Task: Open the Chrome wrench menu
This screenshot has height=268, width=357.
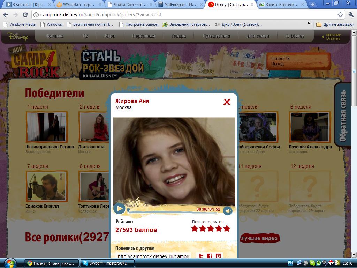Action: coord(351,15)
